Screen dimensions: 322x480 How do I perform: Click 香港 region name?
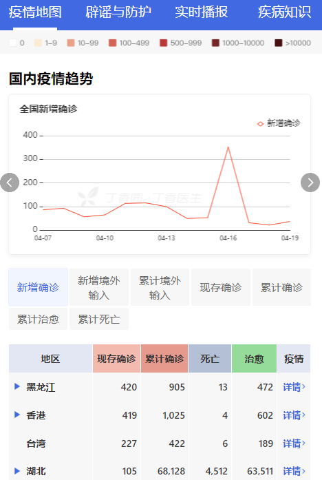pyautogui.click(x=36, y=415)
